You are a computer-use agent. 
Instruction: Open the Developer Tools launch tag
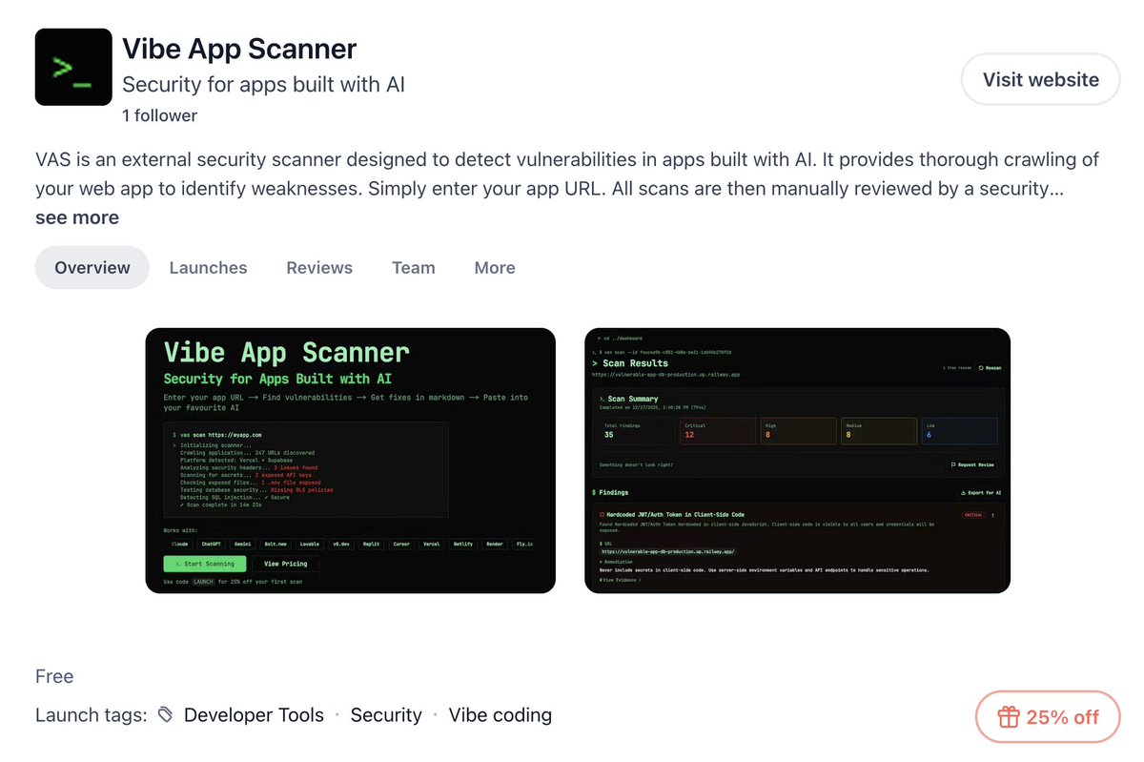click(x=254, y=714)
